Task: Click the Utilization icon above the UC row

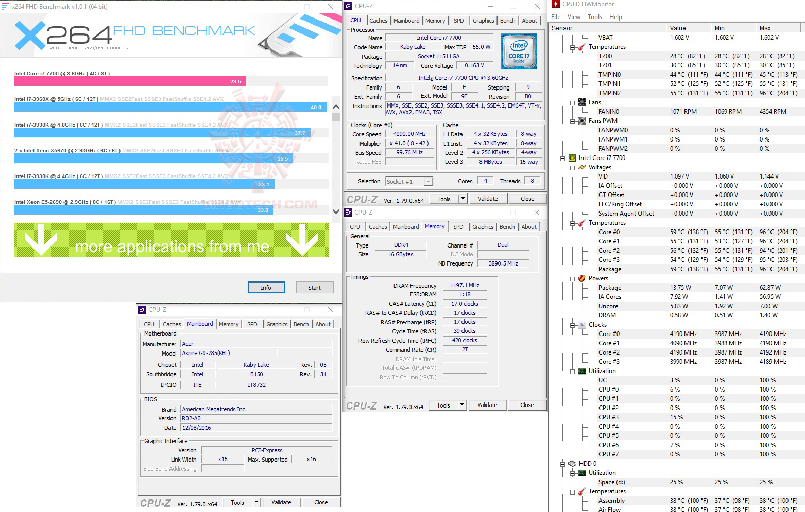Action: [581, 371]
